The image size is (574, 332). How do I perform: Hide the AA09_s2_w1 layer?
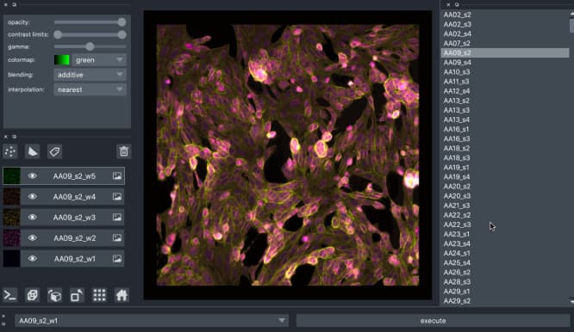coord(32,259)
